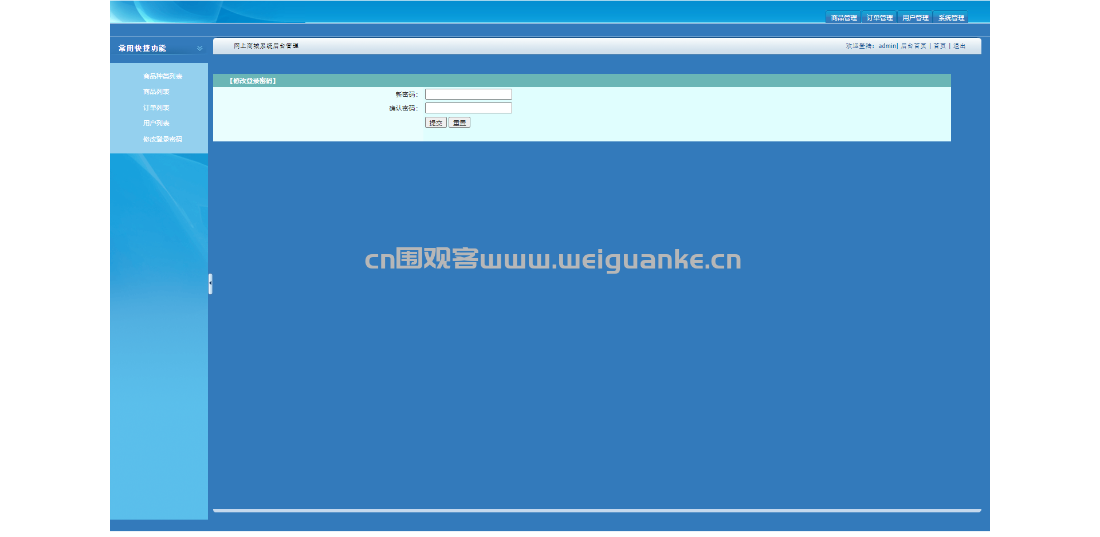Click the admin username text
This screenshot has height=537, width=1100.
[x=887, y=46]
